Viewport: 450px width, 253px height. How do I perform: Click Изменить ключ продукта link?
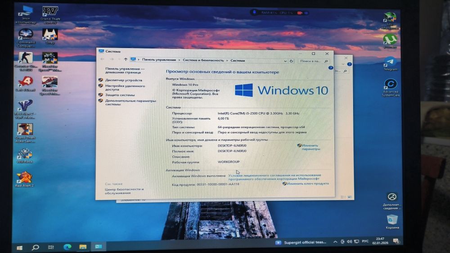(308, 184)
